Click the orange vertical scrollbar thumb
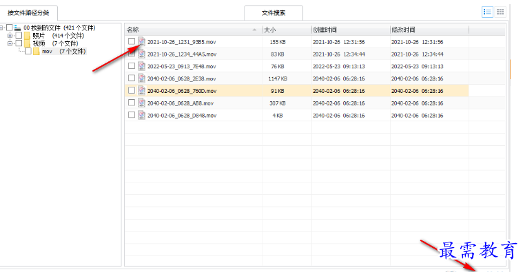 511,70
